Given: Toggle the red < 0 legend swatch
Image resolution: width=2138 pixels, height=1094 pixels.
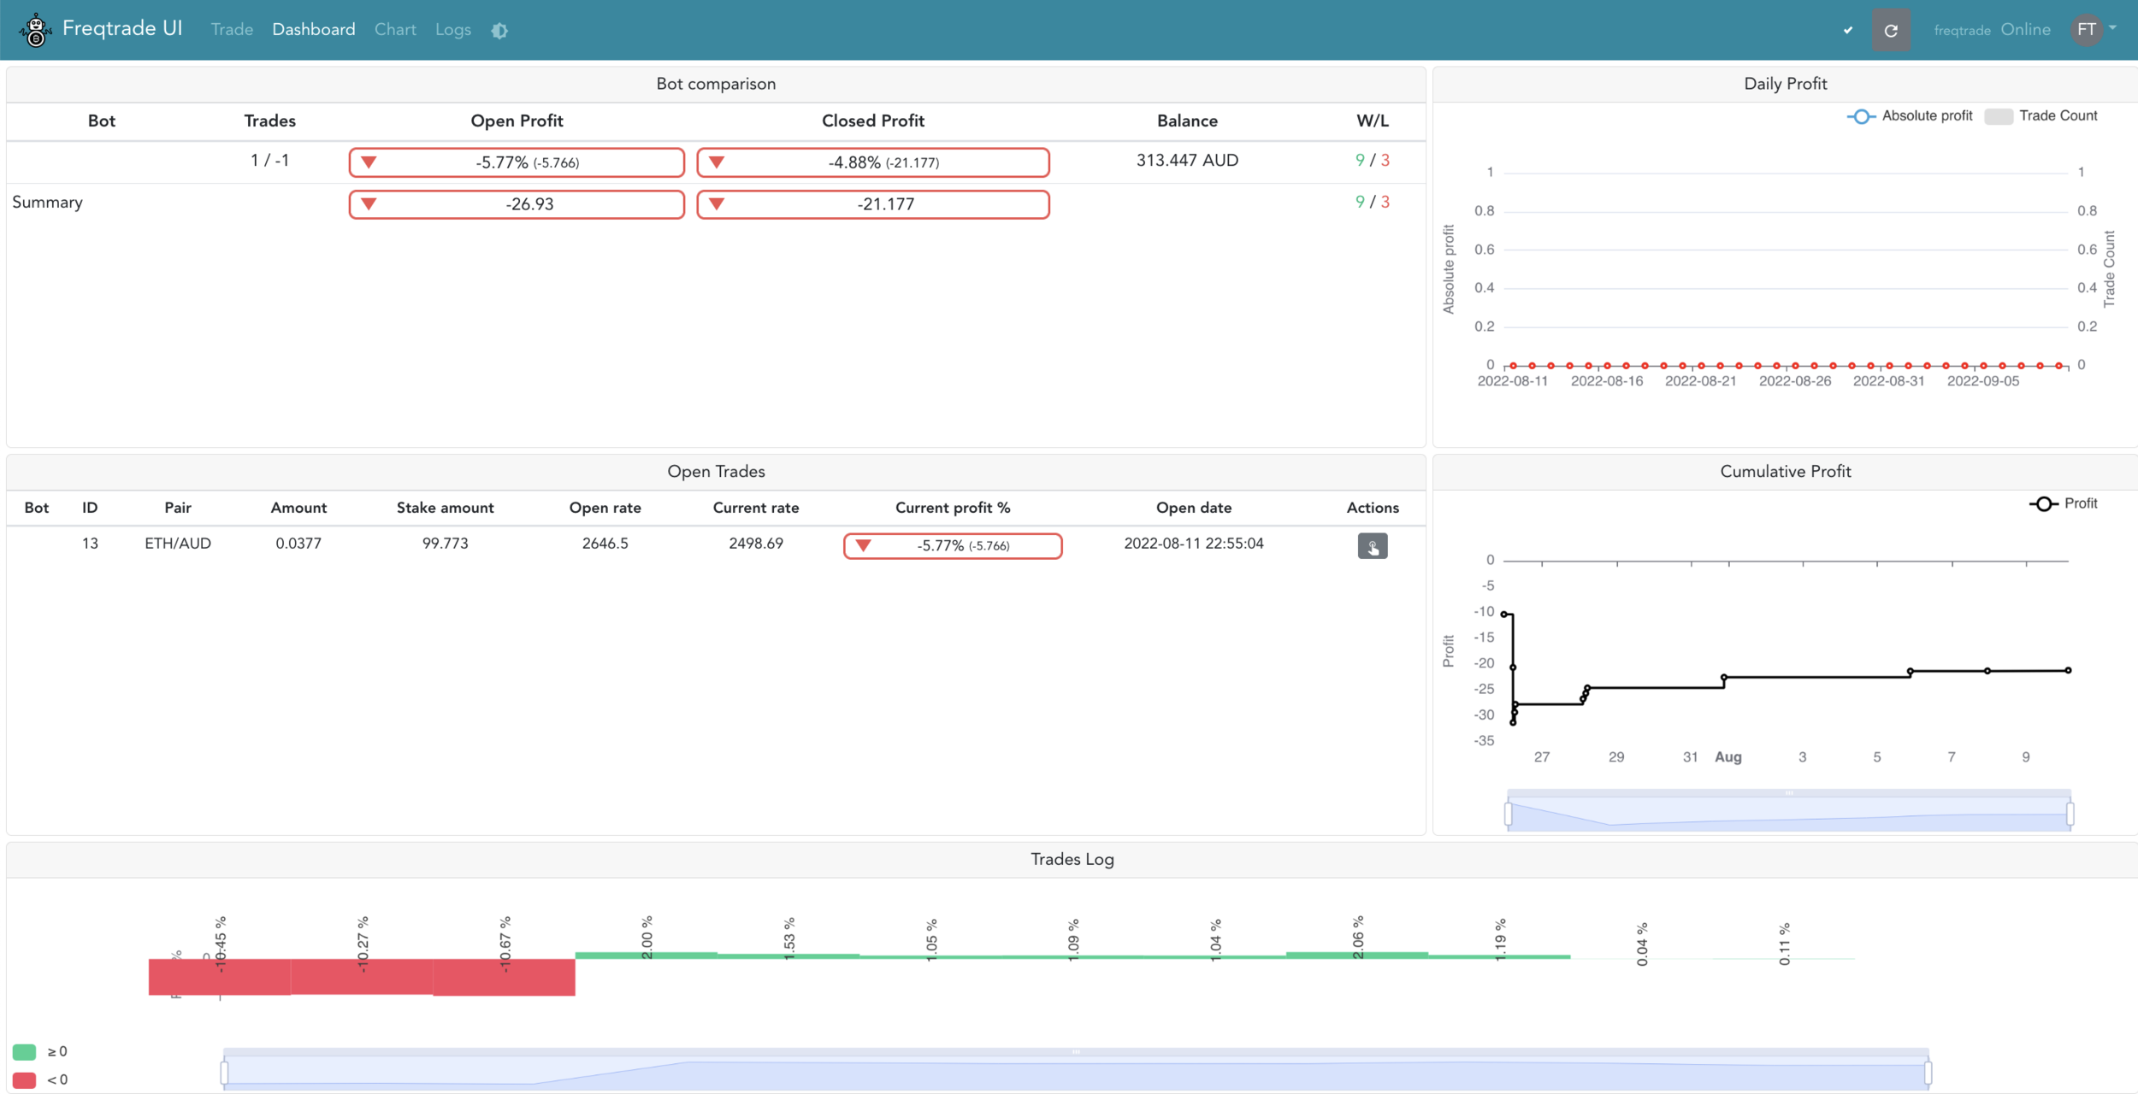Looking at the screenshot, I should pyautogui.click(x=25, y=1079).
